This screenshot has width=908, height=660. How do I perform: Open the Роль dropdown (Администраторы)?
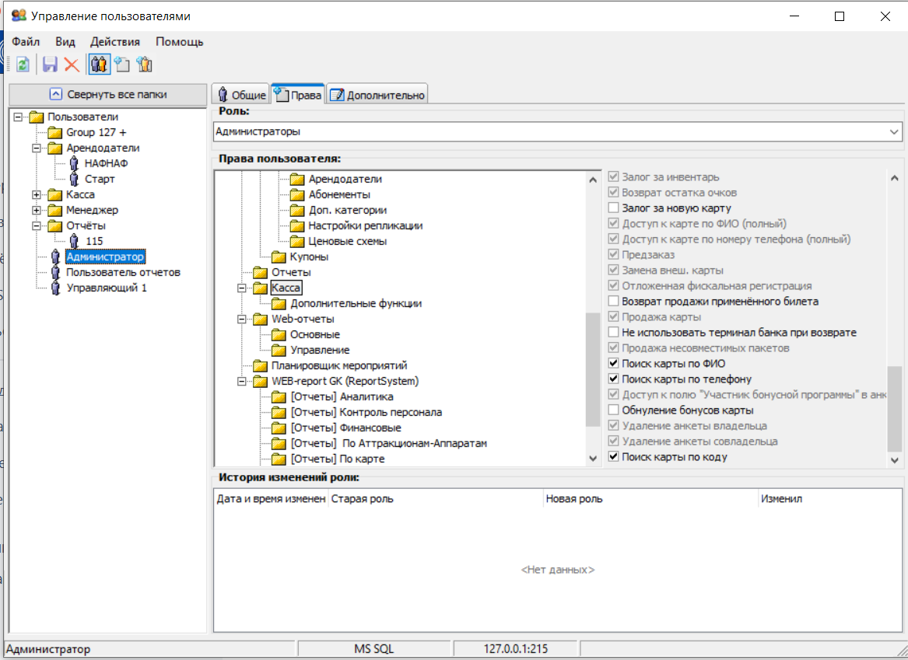pyautogui.click(x=894, y=132)
